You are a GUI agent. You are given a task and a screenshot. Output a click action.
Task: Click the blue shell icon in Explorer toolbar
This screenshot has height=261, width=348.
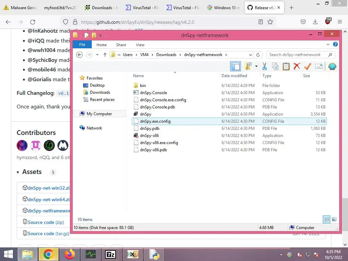[x=332, y=66]
